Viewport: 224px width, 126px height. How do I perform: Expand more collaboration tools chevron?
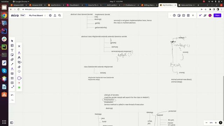click(x=193, y=15)
